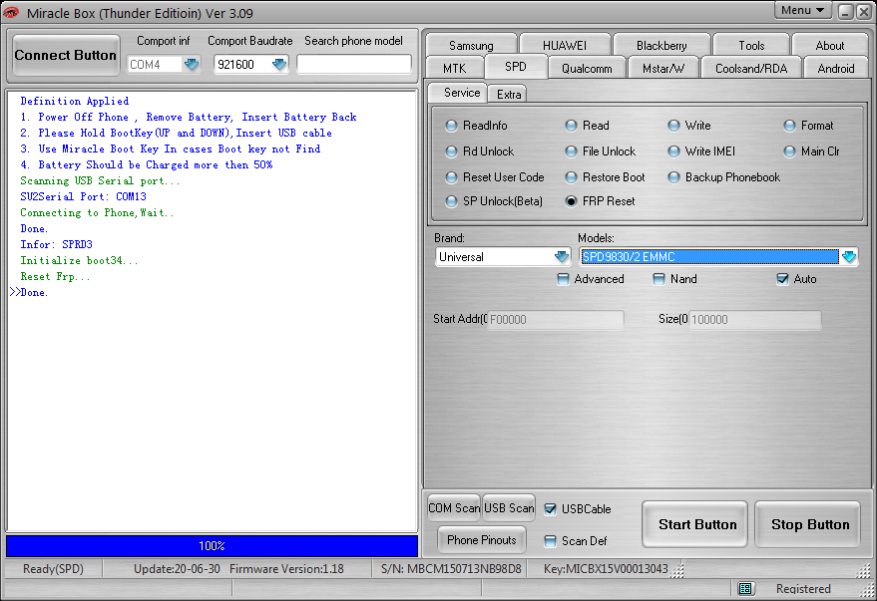Click the Stop Button

807,524
